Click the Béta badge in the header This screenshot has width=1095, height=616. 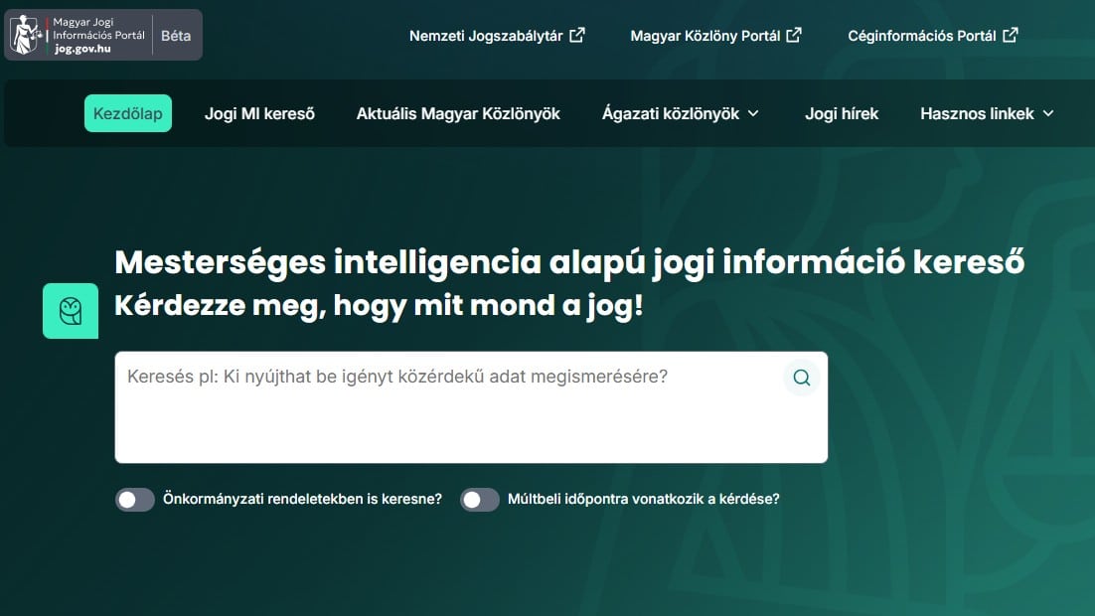pyautogui.click(x=176, y=35)
